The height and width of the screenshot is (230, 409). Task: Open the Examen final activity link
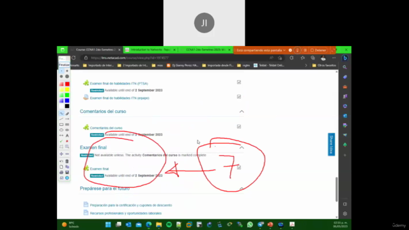(x=100, y=169)
